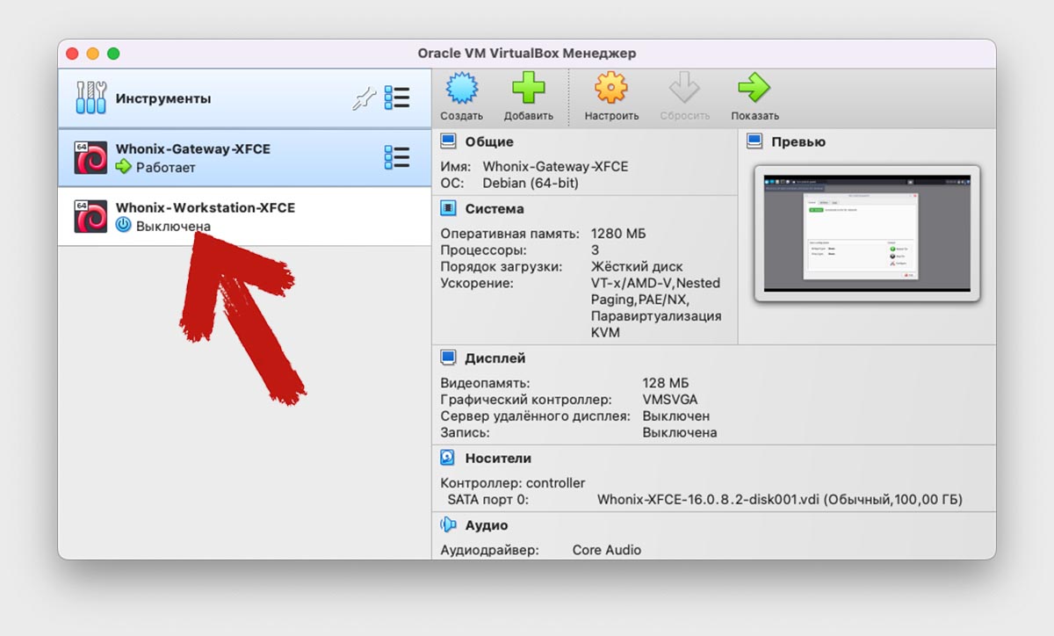Viewport: 1054px width, 636px height.
Task: Select the Whonix-Workstation-XFCE virtual machine
Action: coord(245,217)
